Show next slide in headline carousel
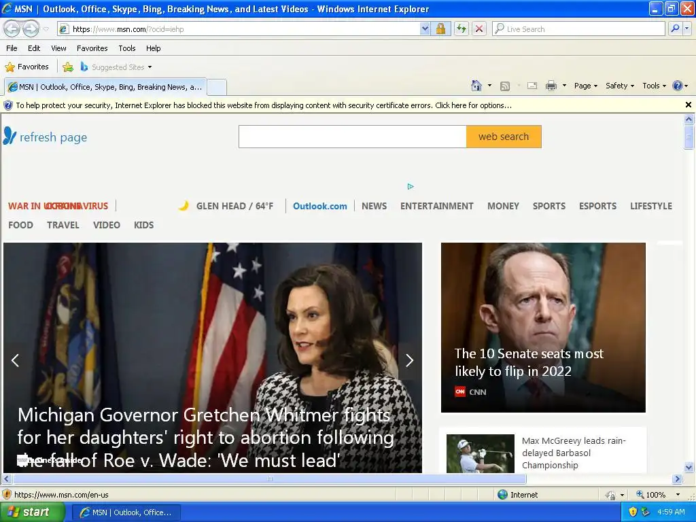Image resolution: width=696 pixels, height=522 pixels. coord(409,360)
